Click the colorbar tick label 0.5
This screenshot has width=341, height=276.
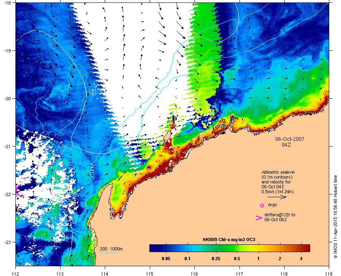click(237, 259)
